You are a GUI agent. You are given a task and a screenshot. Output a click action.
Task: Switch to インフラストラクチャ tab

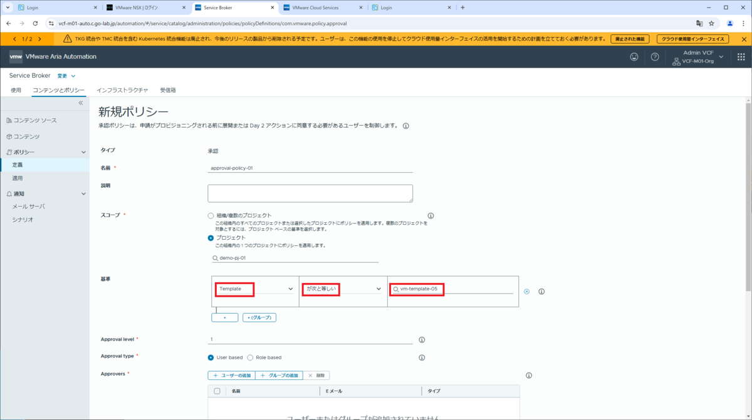122,90
